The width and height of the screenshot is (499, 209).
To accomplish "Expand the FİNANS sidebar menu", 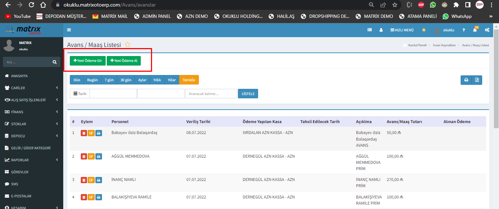I will coord(31,112).
